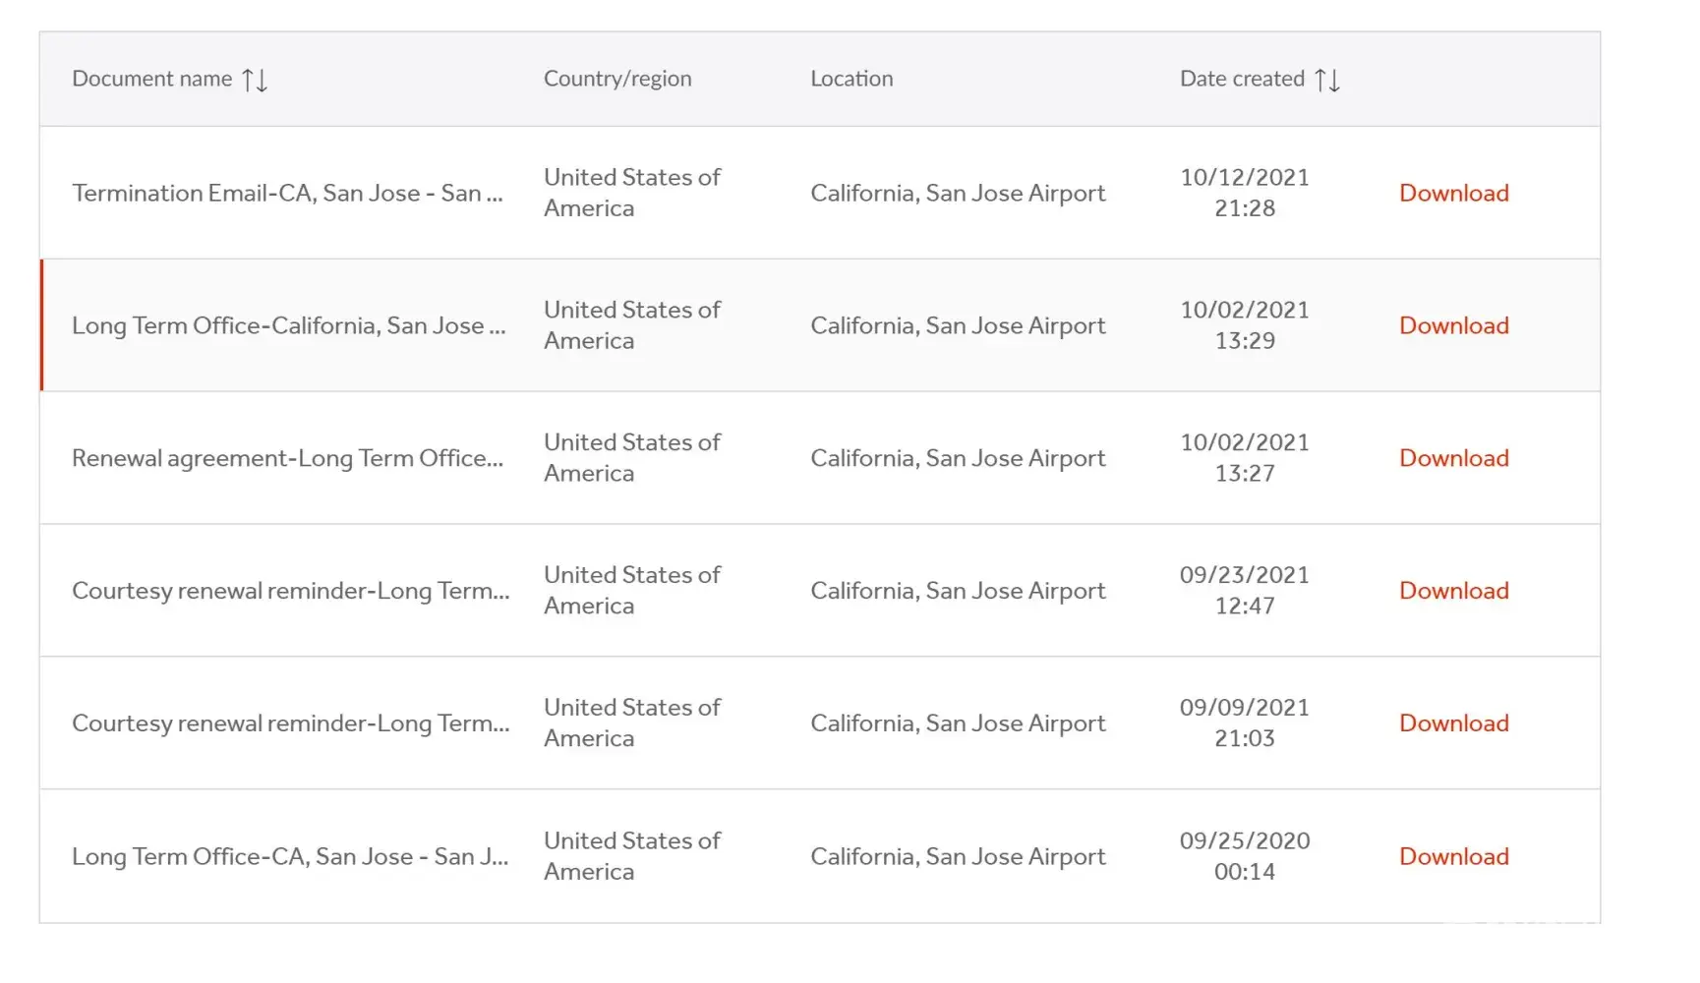
Task: Click the 10/12/2021 21:28 date cell
Action: point(1245,193)
